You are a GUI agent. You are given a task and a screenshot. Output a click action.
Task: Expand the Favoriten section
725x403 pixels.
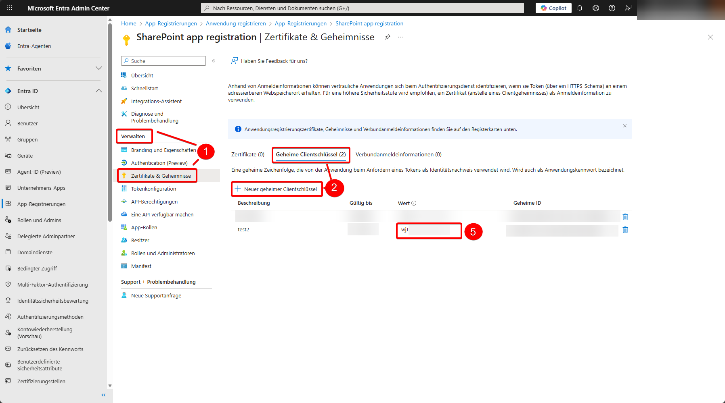[98, 69]
